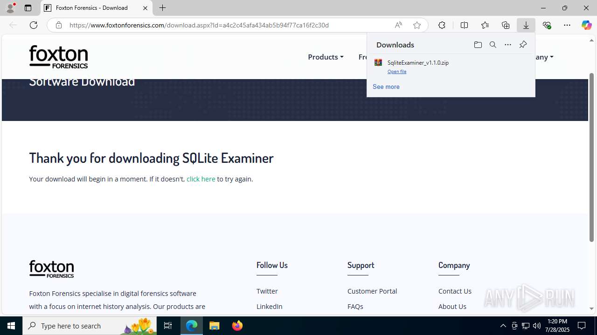Screen dimensions: 597x335
Task: Open the Contact Us link
Action: (455, 291)
